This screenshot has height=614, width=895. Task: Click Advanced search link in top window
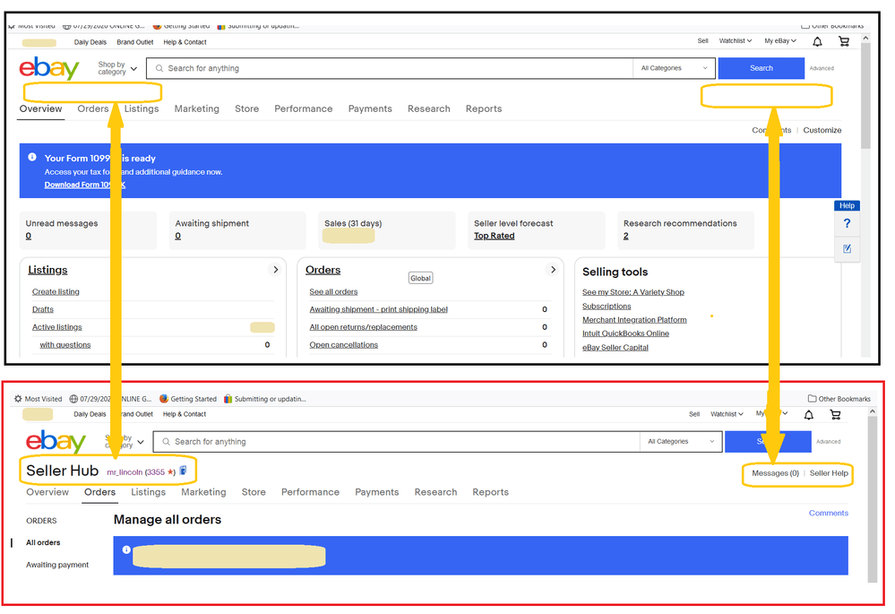point(822,68)
